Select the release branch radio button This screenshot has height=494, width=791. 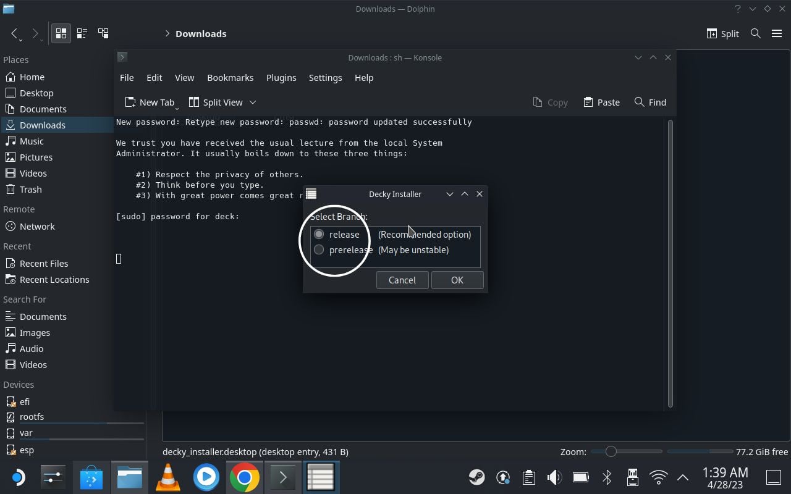[319, 234]
